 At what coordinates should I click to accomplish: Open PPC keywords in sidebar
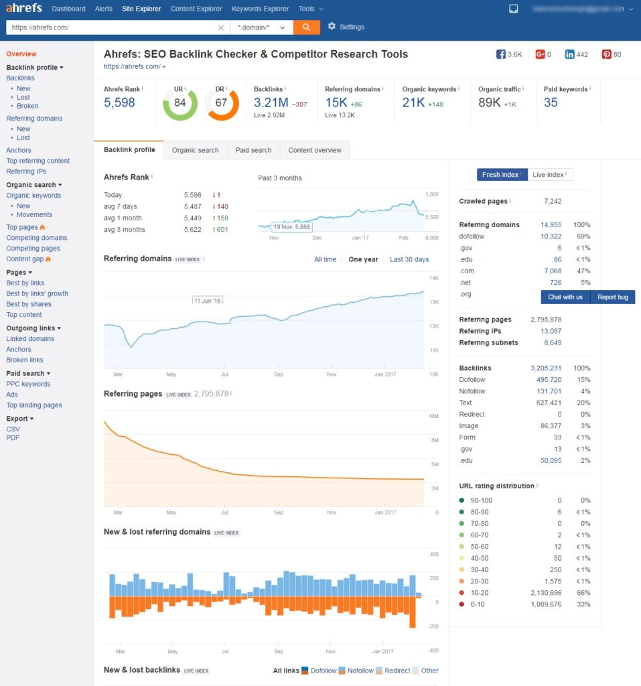click(28, 384)
